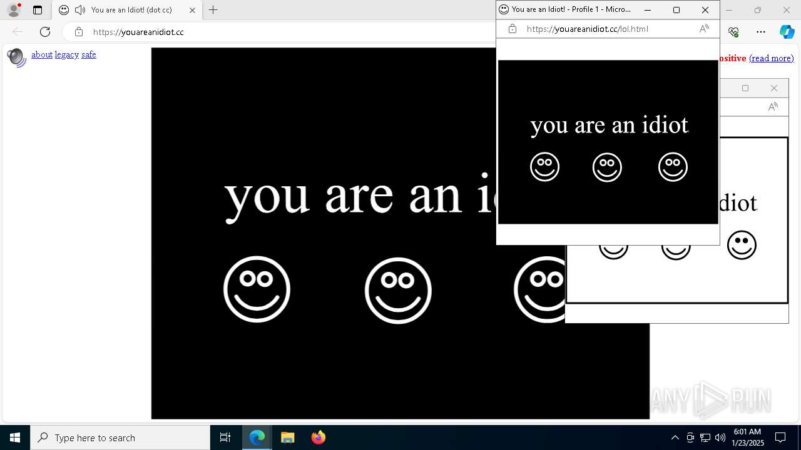Click the Meet Now tray icon
This screenshot has height=450, width=801.
click(690, 437)
